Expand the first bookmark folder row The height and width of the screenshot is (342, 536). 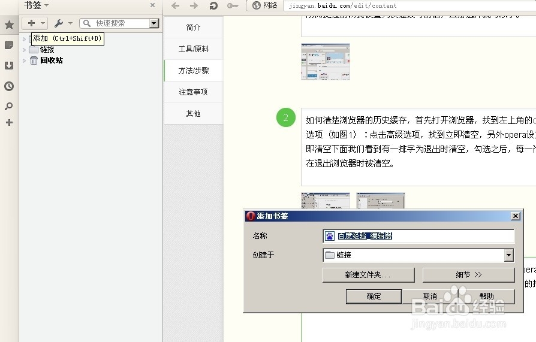click(x=24, y=39)
